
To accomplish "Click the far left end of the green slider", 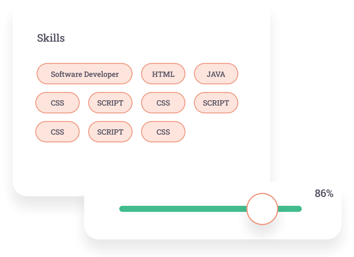I will (121, 209).
